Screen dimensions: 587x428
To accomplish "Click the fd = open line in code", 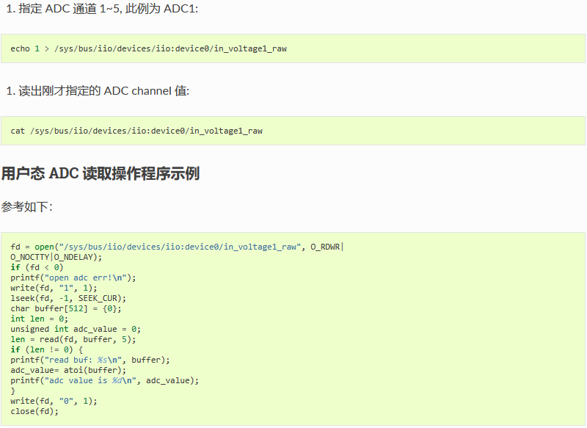I will click(177, 247).
